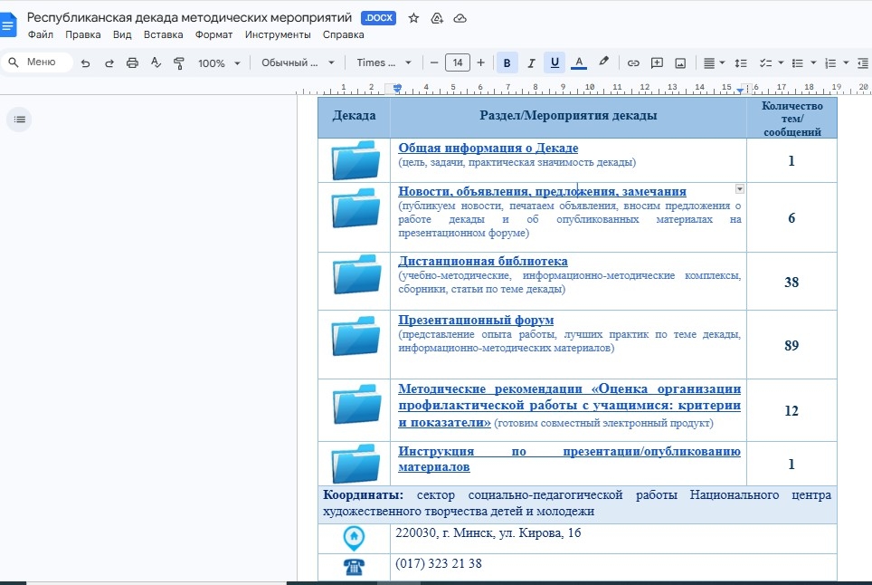Click the Add comment icon
The height and width of the screenshot is (585, 872).
tap(657, 63)
